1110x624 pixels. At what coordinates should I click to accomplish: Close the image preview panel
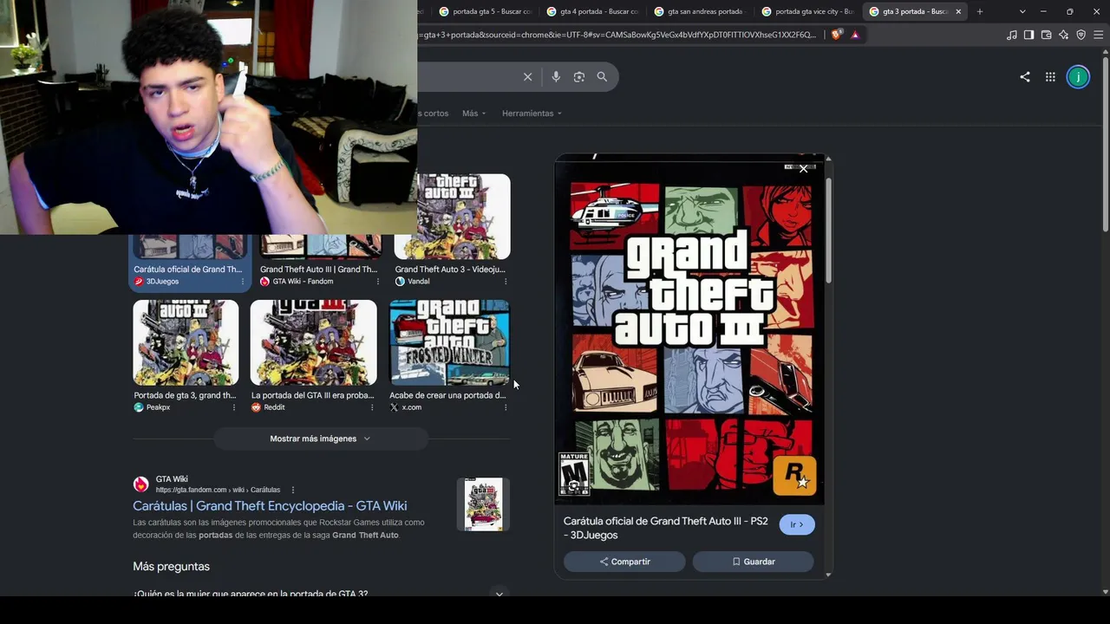pyautogui.click(x=803, y=169)
